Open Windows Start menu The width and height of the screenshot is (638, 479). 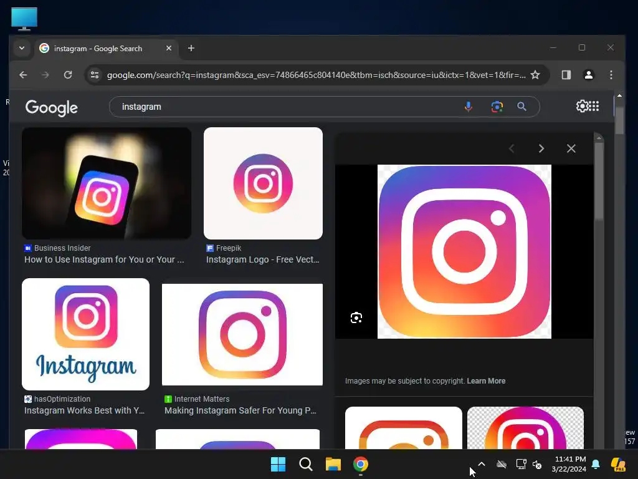point(279,464)
